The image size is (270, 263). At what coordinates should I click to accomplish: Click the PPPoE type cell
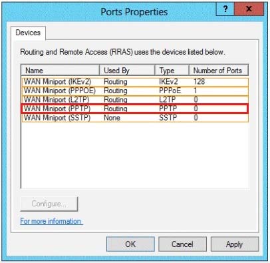[x=170, y=91]
